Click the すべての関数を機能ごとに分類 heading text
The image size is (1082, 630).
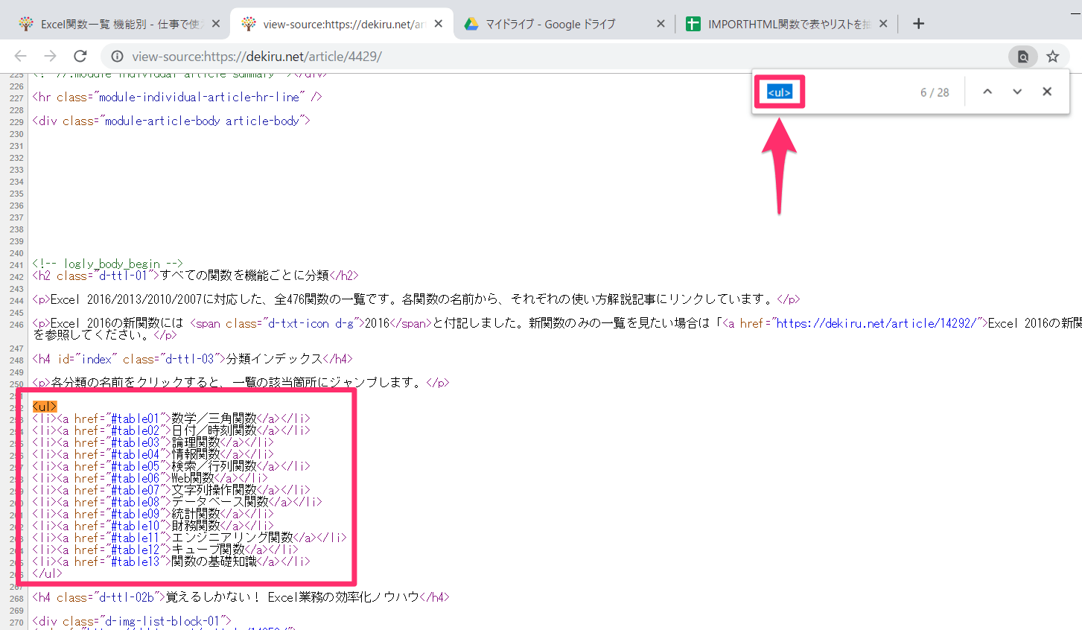coord(244,276)
